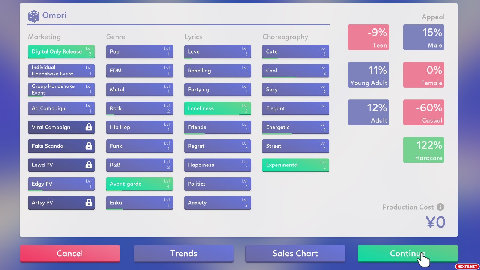Select Individual Handshake Event marketing
This screenshot has width=480, height=270.
click(x=61, y=70)
